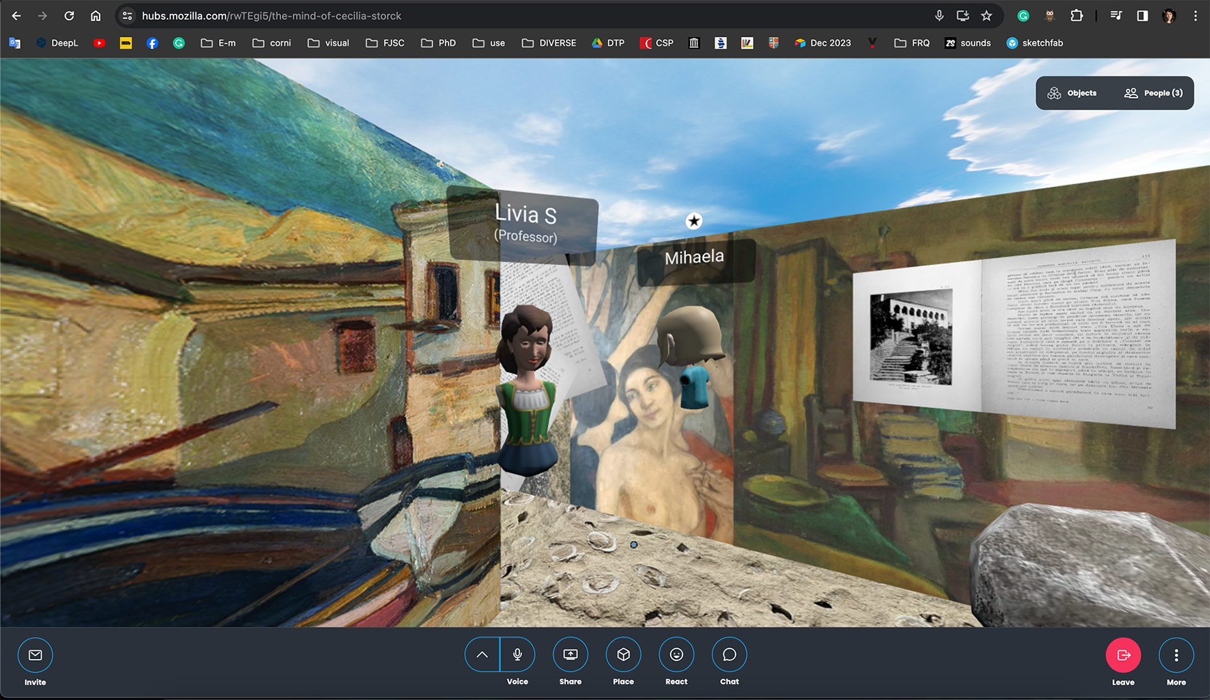Viewport: 1210px width, 700px height.
Task: Click the Share screen icon
Action: 570,655
